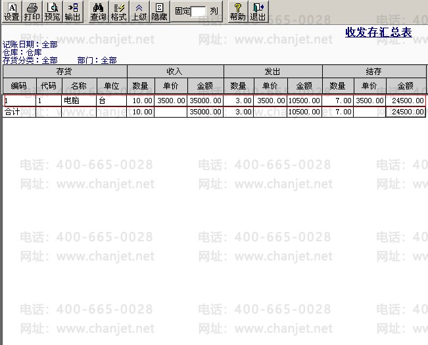Click the 名称 column header
This screenshot has height=345, width=428.
click(79, 86)
